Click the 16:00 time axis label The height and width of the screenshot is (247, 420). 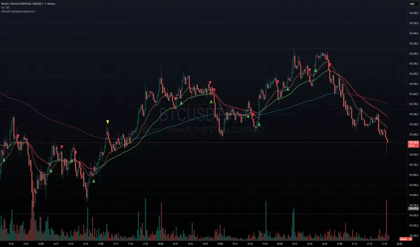pos(41,244)
